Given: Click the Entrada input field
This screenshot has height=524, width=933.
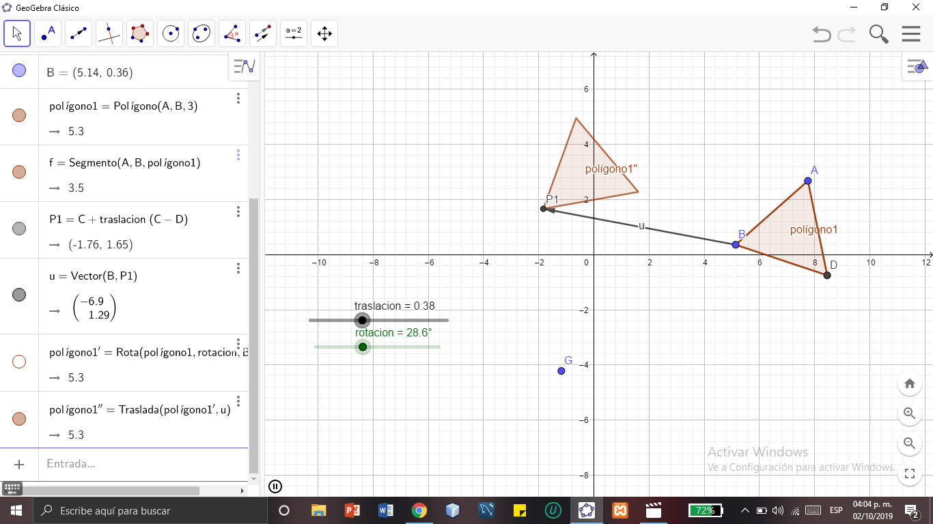Looking at the screenshot, I should [102, 464].
